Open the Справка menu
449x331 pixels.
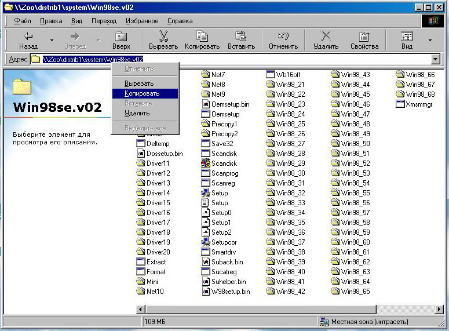click(180, 21)
